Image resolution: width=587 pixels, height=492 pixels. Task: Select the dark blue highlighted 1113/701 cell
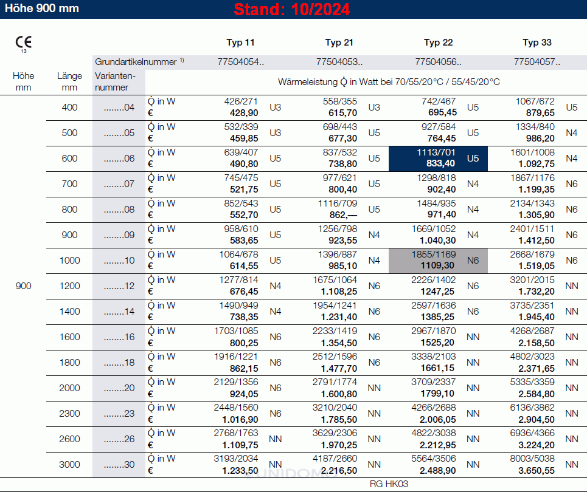click(437, 159)
